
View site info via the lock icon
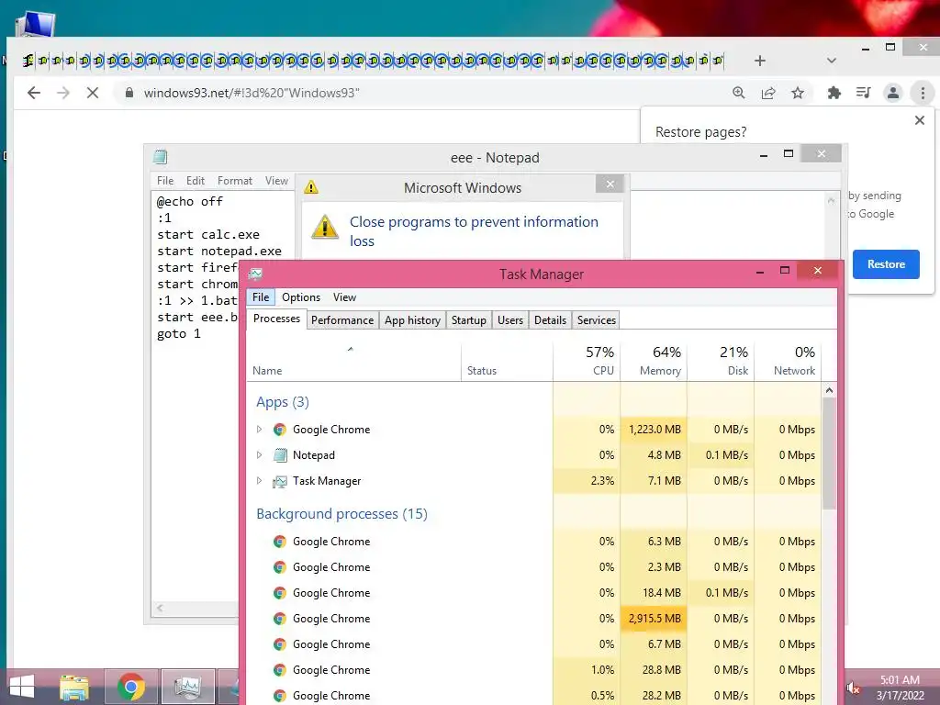[x=129, y=93]
